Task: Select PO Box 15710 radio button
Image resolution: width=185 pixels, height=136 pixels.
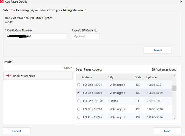Action: click(79, 109)
